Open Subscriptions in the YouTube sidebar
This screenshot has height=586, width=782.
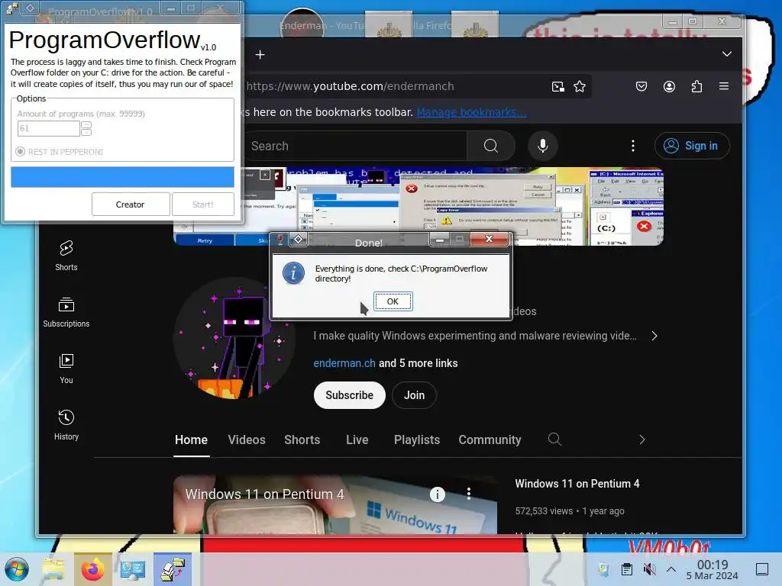click(x=66, y=312)
